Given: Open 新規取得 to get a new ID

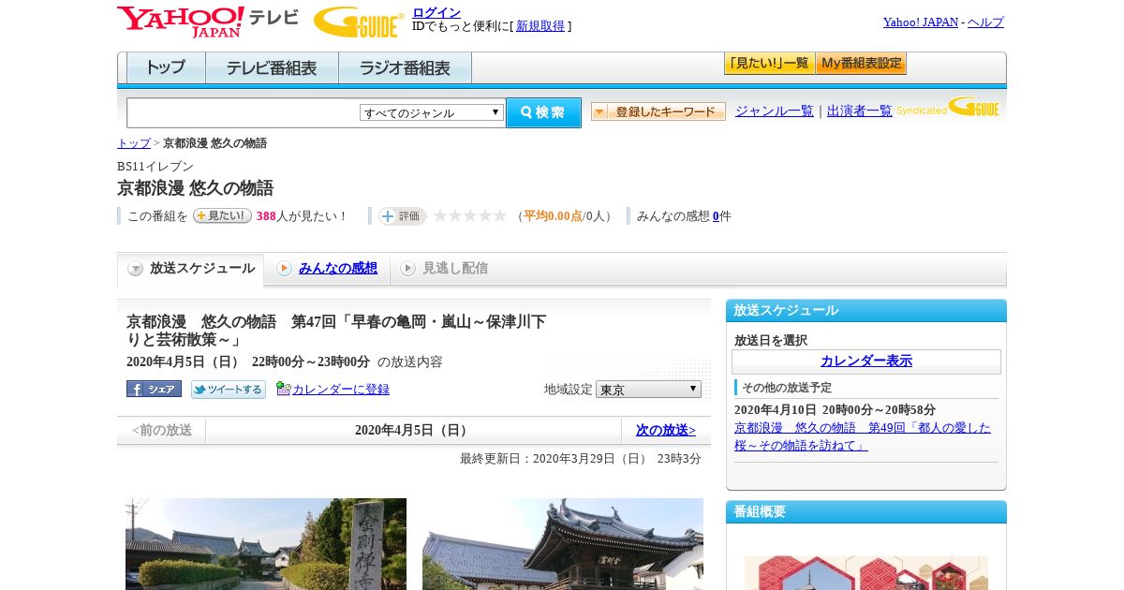Looking at the screenshot, I should 540,26.
